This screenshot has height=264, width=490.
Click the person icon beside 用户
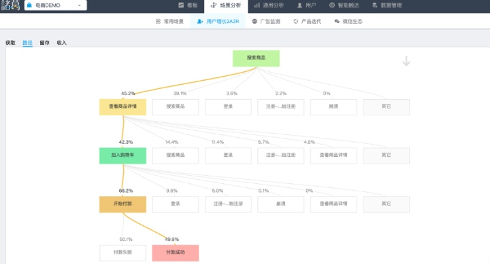coord(299,5)
